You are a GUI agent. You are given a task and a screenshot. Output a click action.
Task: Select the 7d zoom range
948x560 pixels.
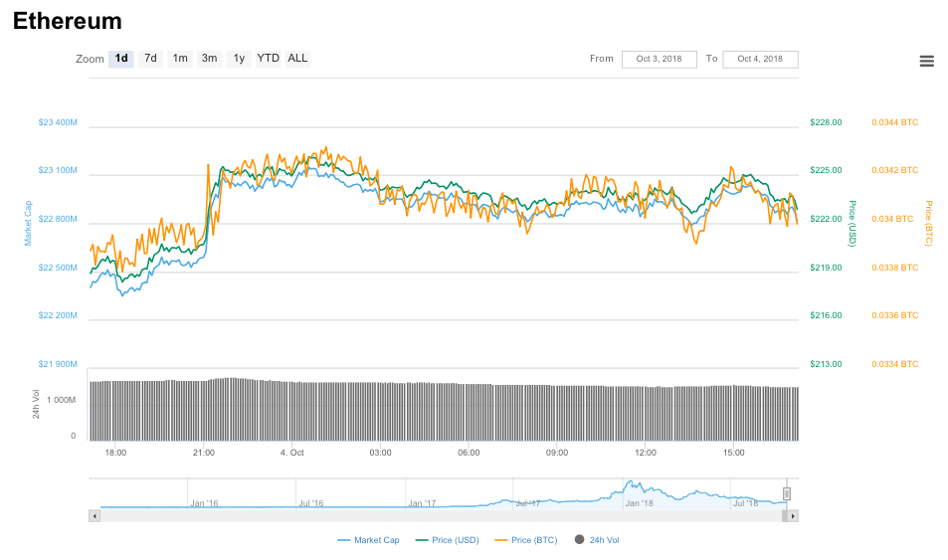tap(150, 59)
